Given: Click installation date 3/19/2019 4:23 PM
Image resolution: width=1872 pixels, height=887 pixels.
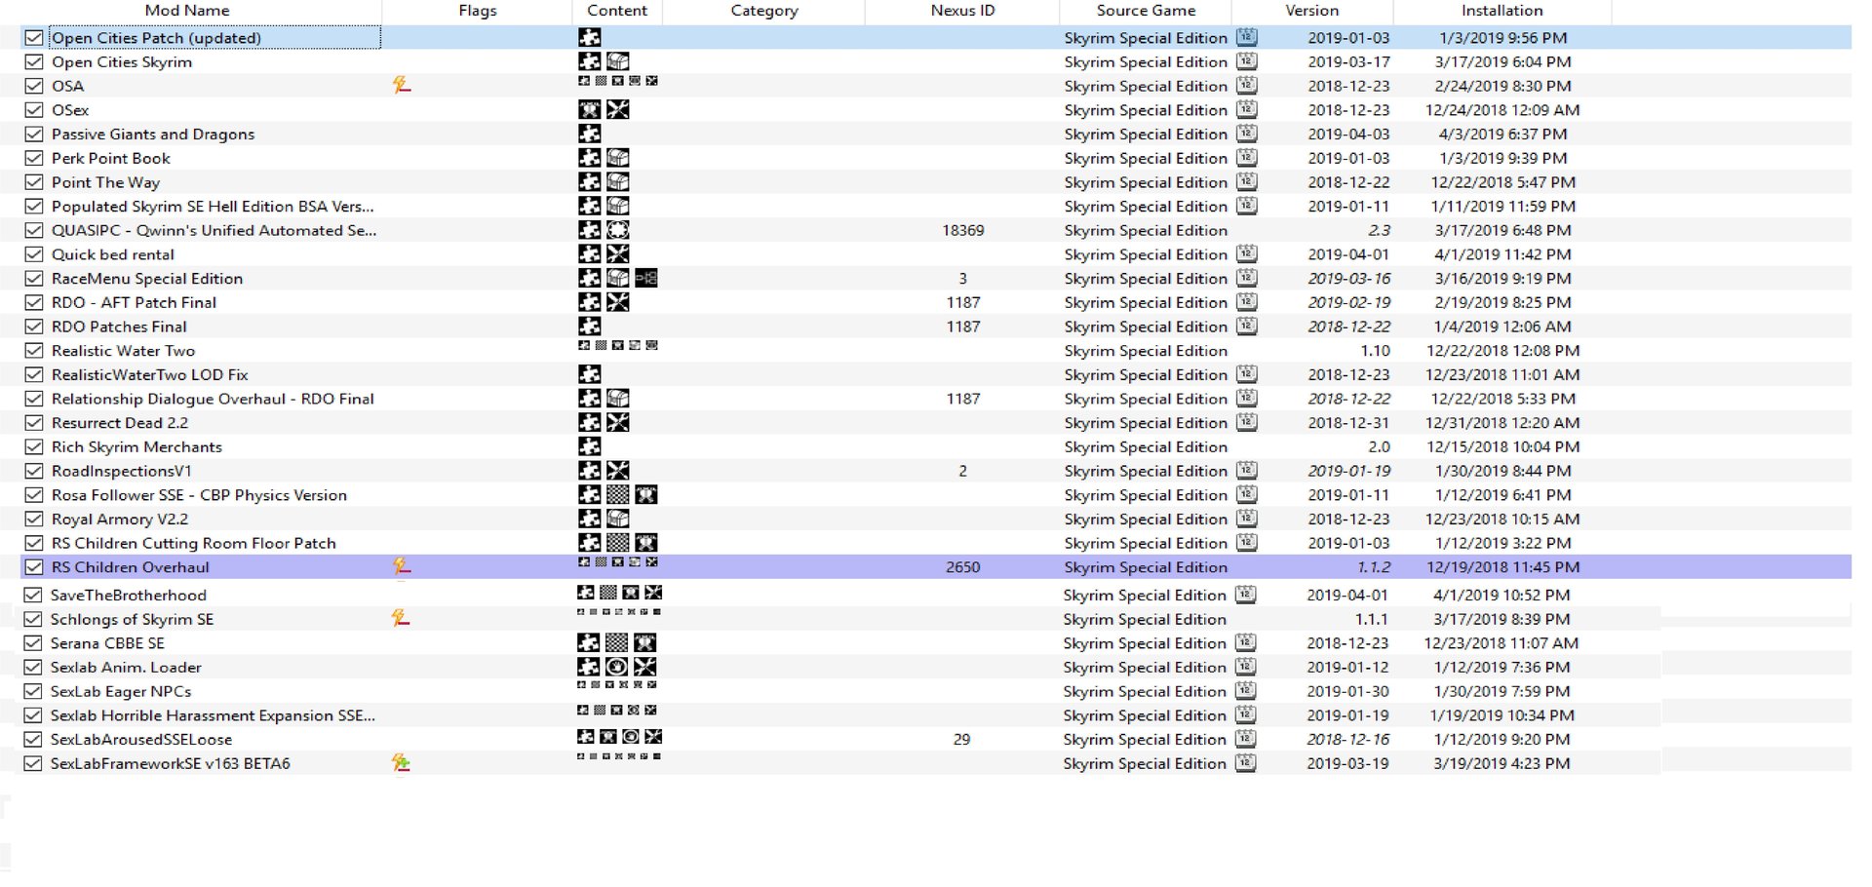Looking at the screenshot, I should click(1501, 763).
